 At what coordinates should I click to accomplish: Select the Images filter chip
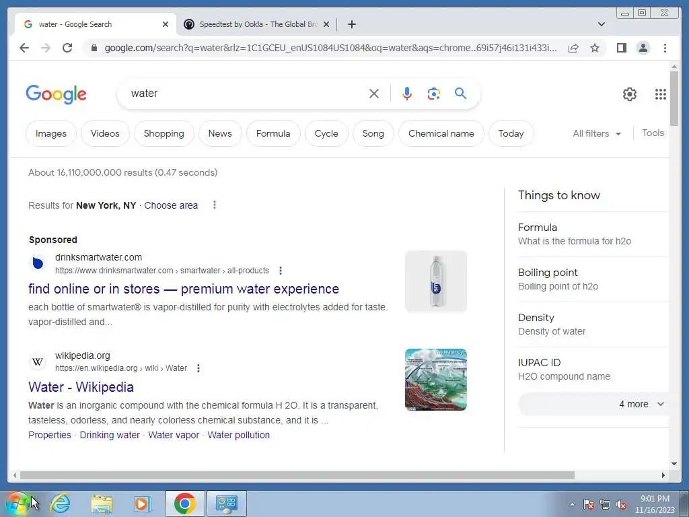(51, 133)
